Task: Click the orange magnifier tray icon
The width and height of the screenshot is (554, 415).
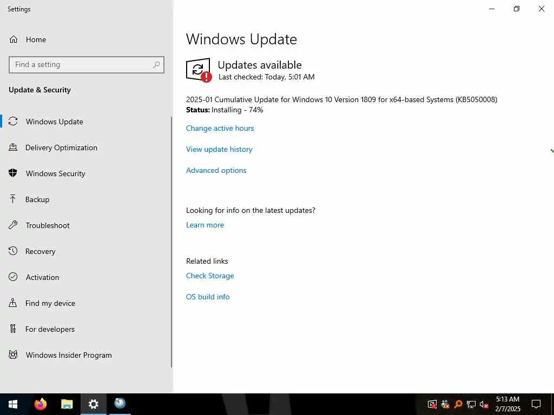Action: (x=458, y=404)
